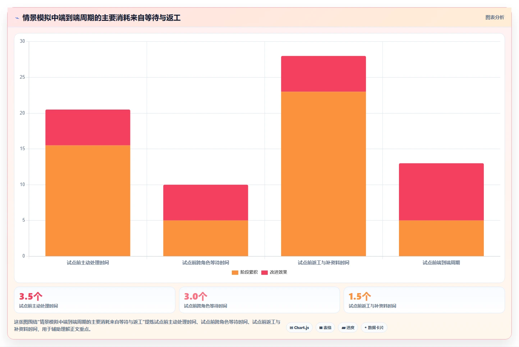Click red bar segment for 试点前返工与补资料时间

(323, 74)
